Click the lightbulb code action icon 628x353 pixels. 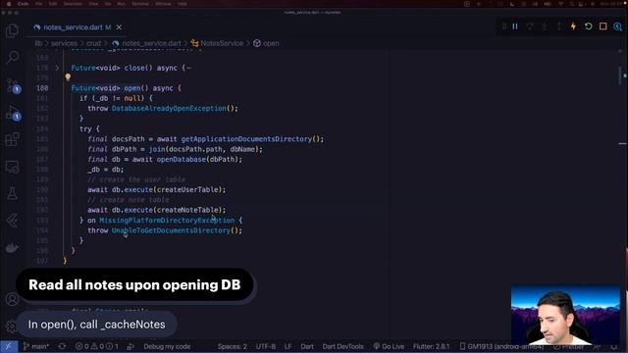[x=68, y=76]
